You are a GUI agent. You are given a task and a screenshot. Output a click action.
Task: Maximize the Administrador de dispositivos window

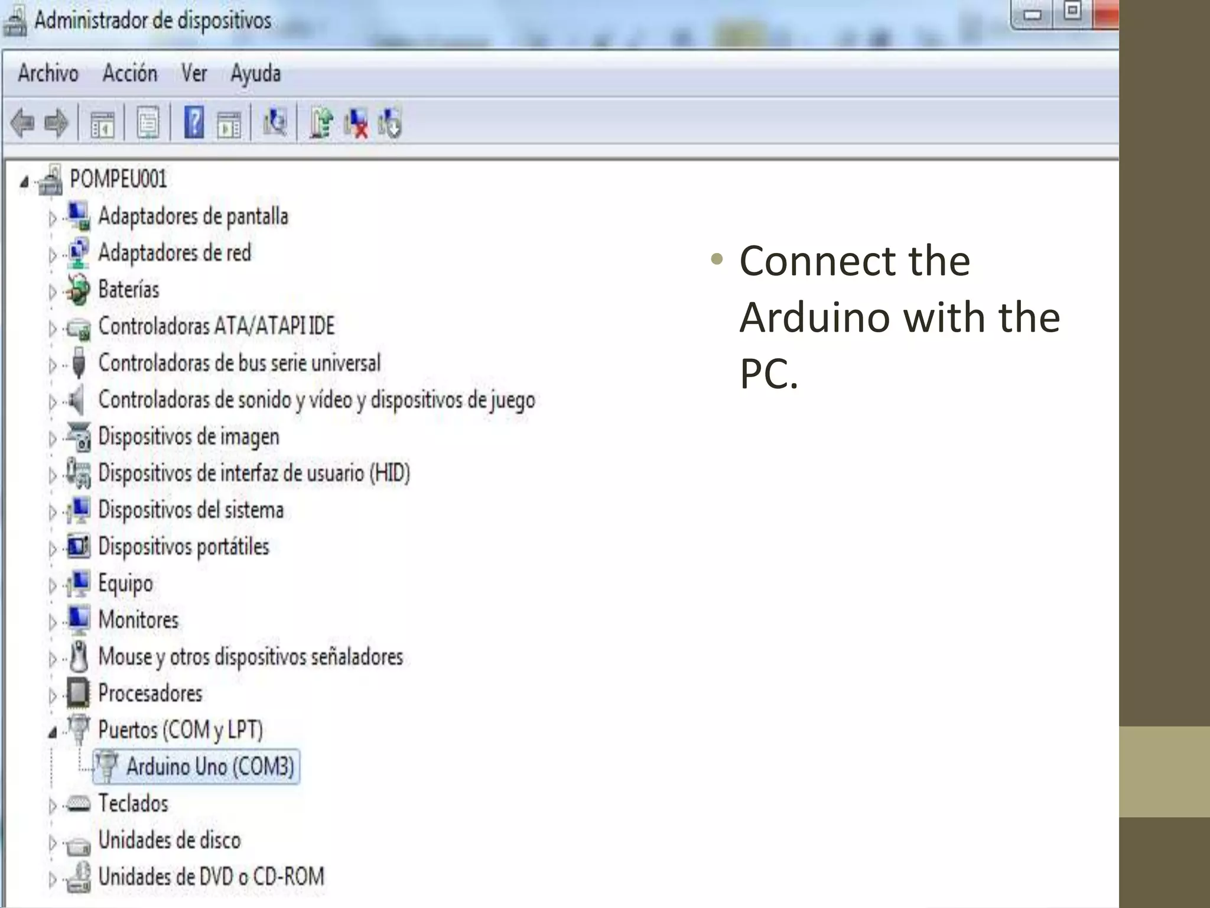(1071, 13)
